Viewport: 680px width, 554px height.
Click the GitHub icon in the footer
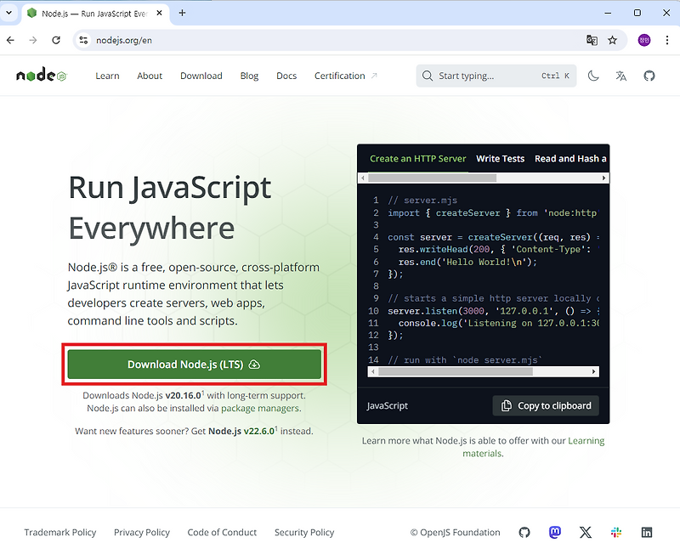coord(524,532)
